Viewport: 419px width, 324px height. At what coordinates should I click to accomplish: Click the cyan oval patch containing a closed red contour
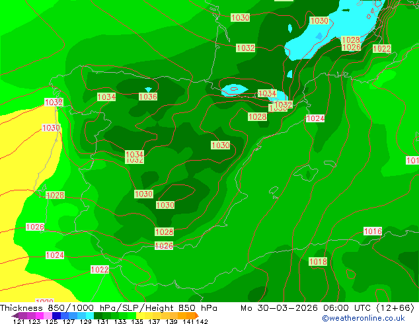tap(235, 90)
